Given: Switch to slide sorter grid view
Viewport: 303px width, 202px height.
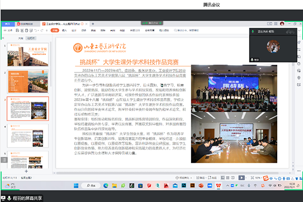Looking at the screenshot, I should tap(228, 177).
